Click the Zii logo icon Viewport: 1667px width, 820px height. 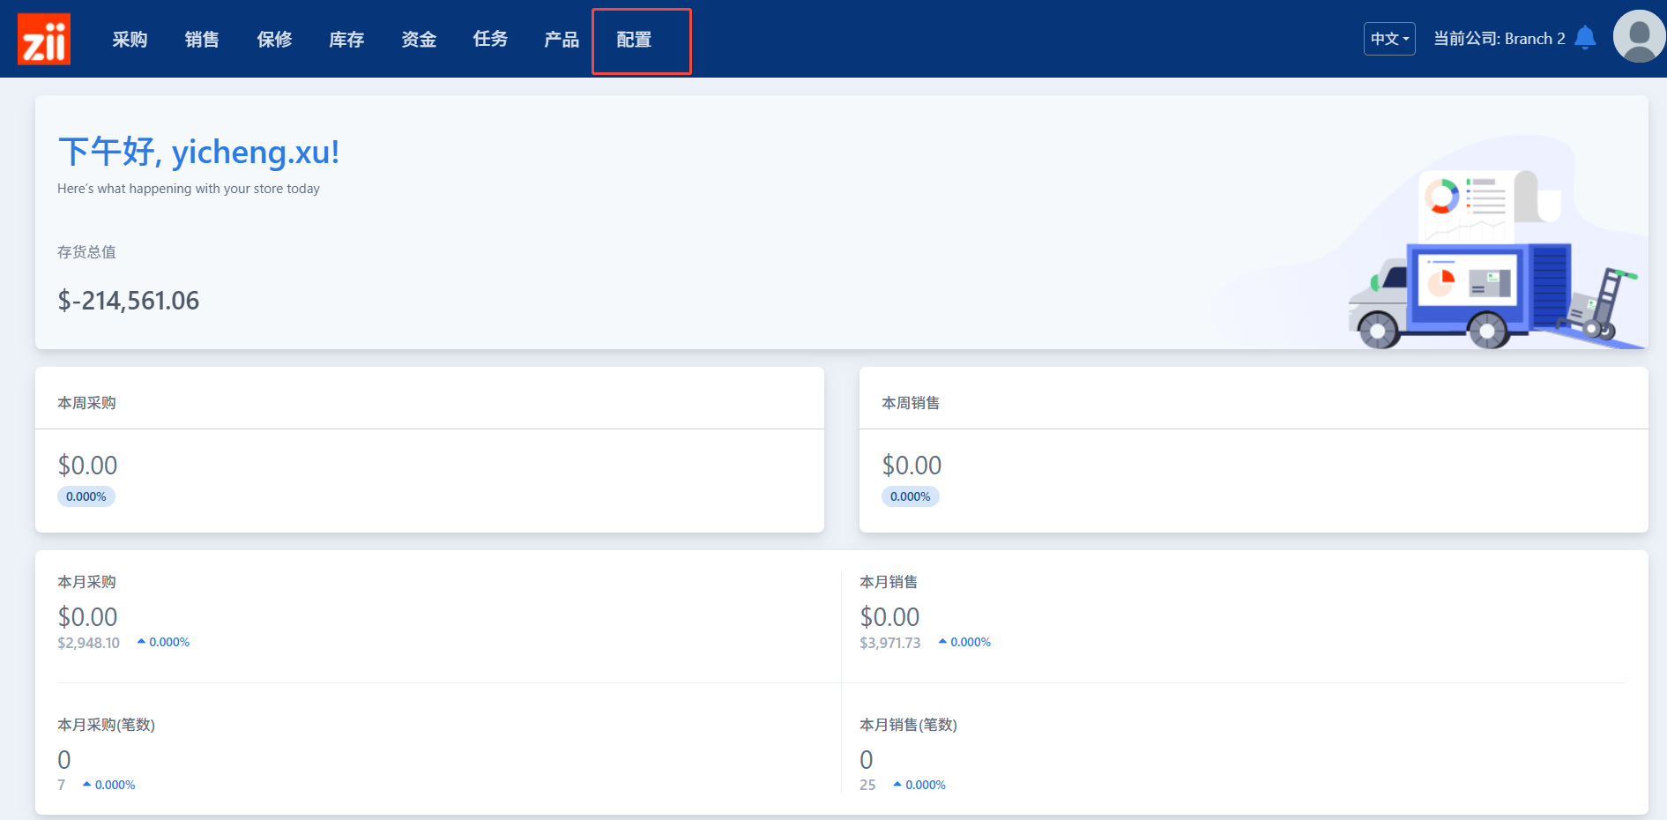(44, 39)
